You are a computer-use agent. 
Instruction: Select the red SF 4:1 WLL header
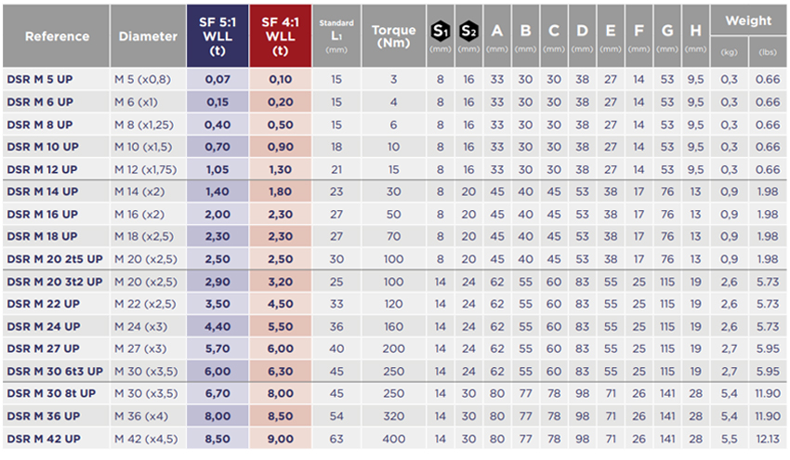pos(280,36)
